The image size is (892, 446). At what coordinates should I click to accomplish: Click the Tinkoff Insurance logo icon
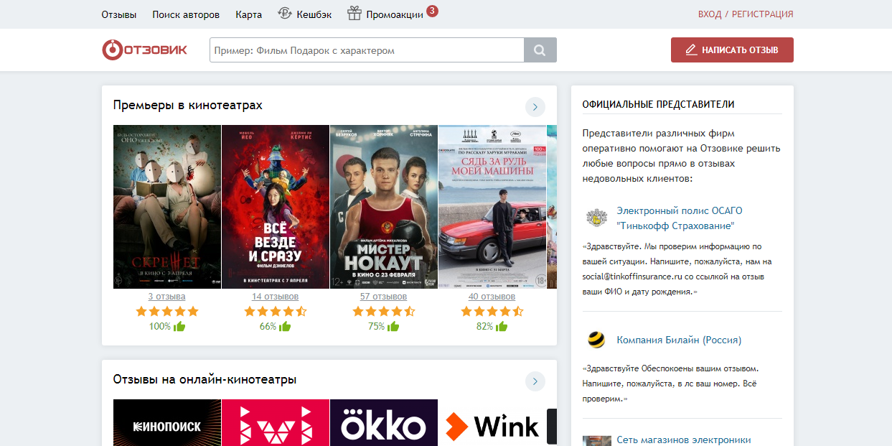596,218
